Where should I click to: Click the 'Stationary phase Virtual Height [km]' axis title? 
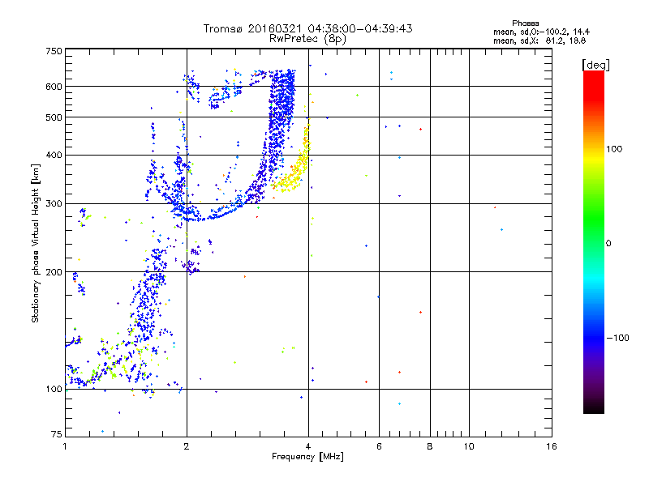click(35, 243)
